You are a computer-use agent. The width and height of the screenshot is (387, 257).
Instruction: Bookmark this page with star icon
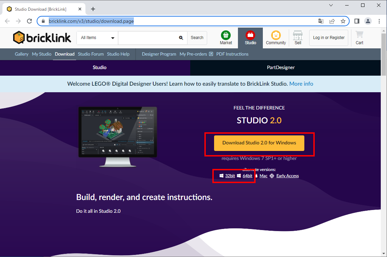(x=343, y=21)
